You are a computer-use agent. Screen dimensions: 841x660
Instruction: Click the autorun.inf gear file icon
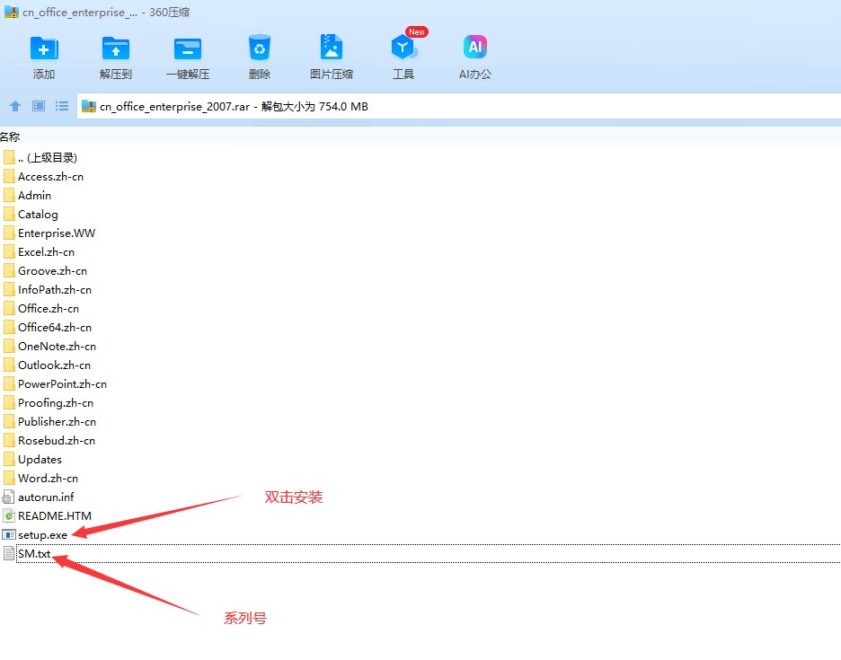[x=9, y=497]
